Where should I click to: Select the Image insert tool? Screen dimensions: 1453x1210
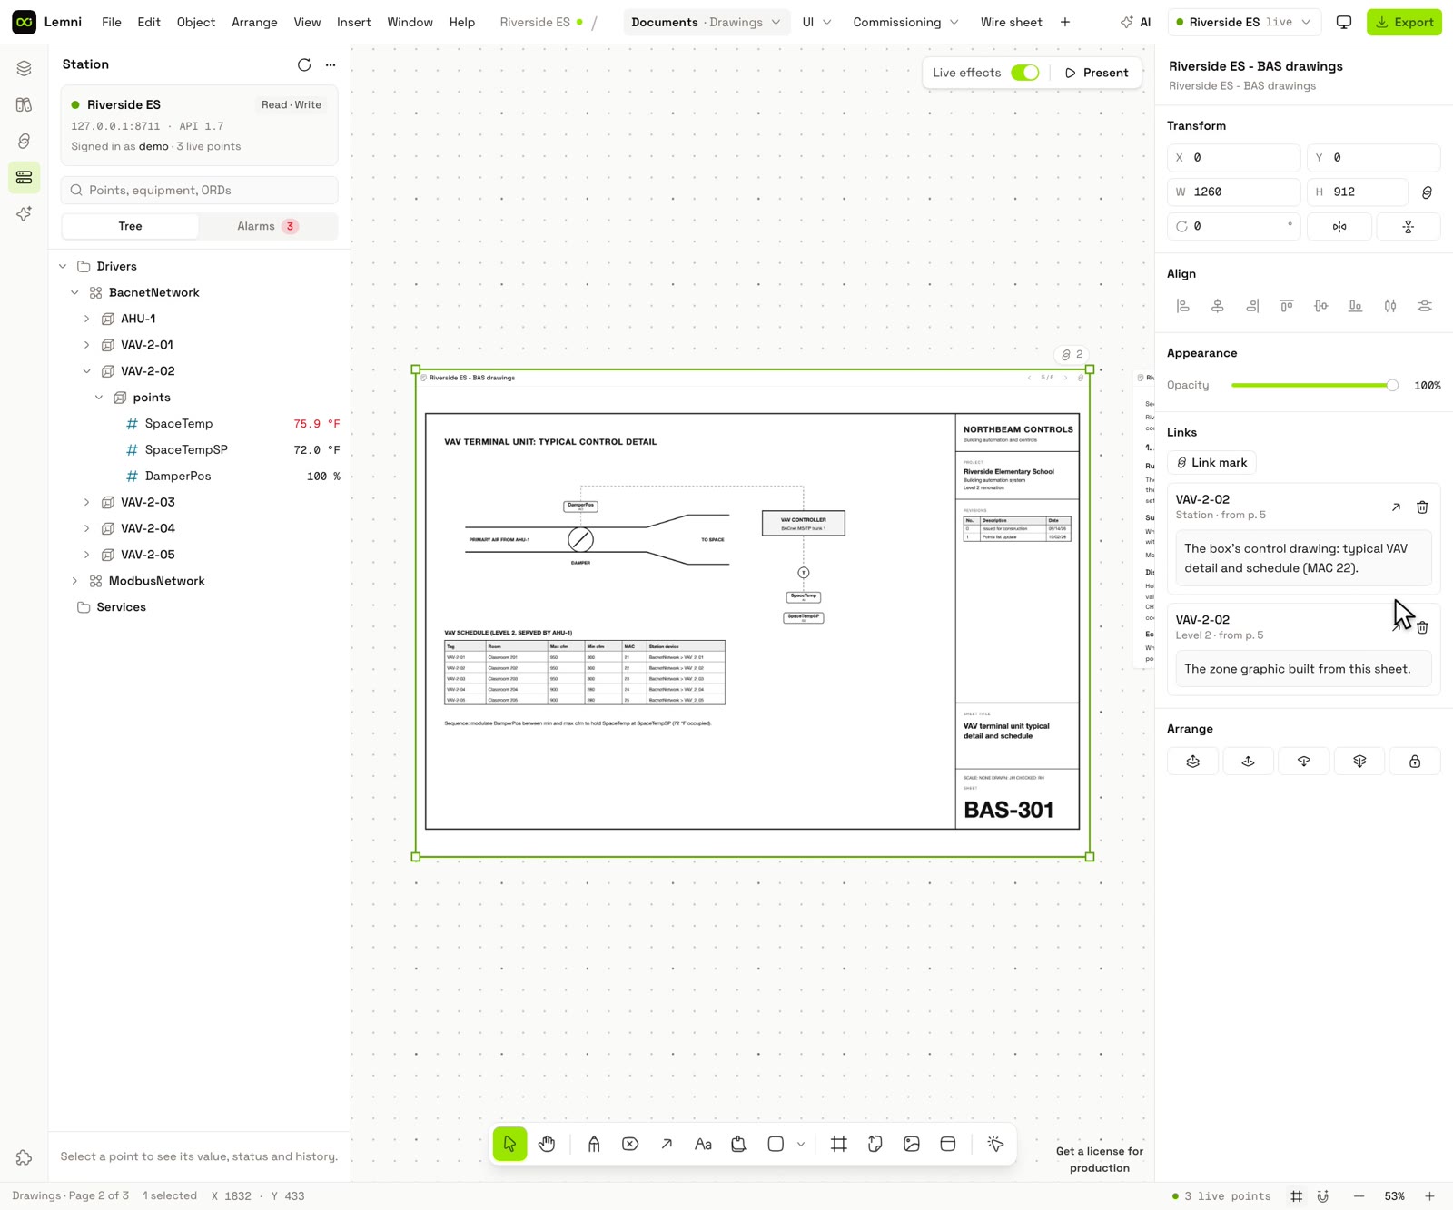coord(912,1144)
